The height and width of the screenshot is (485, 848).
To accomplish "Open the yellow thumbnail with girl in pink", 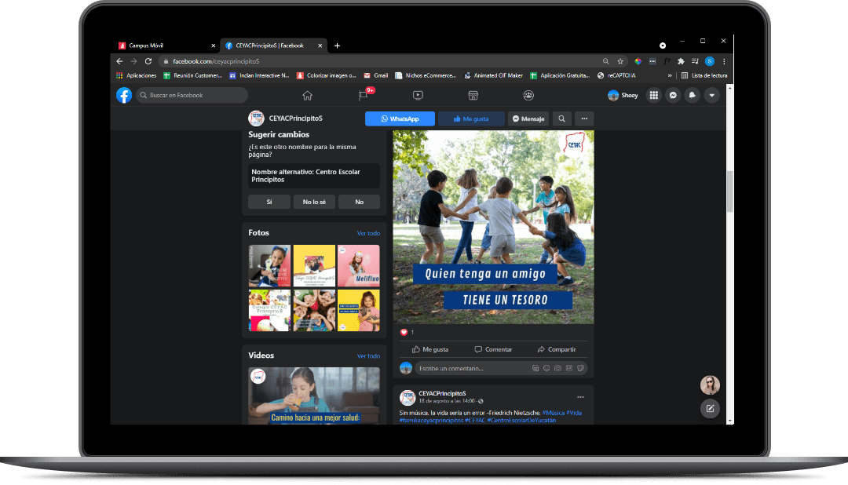I will (x=359, y=310).
